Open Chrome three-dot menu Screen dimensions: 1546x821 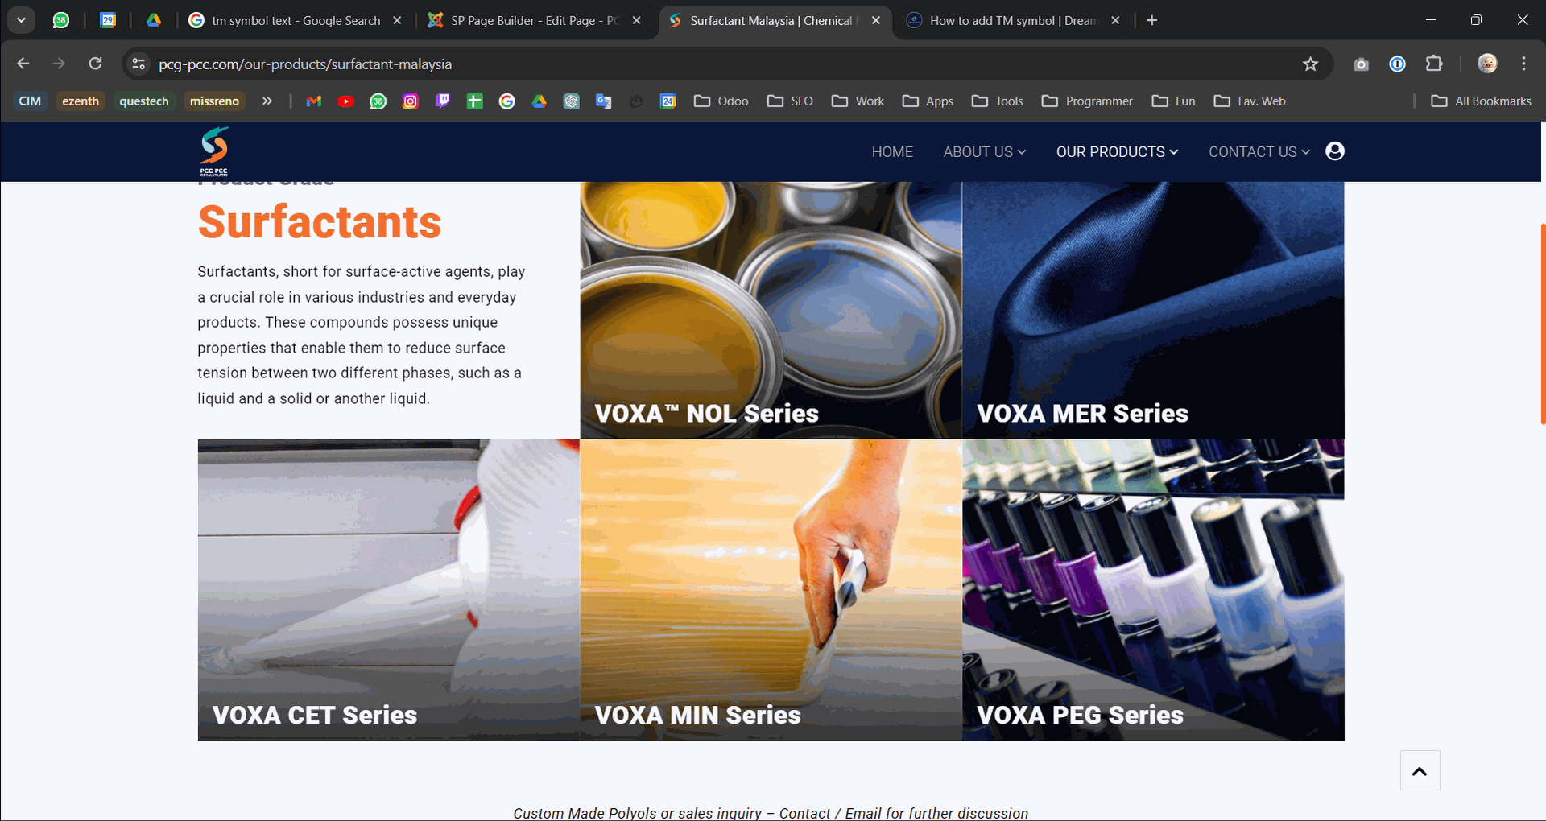point(1523,64)
